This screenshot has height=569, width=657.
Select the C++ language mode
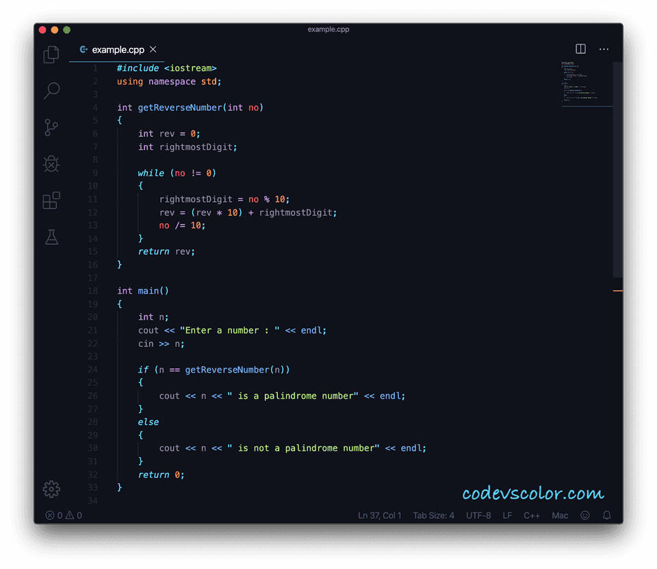(532, 516)
